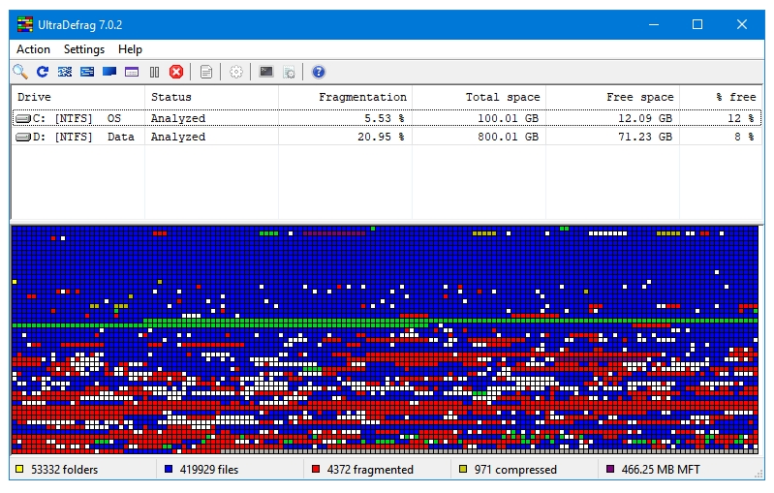Click the 12 % free cell

740,118
